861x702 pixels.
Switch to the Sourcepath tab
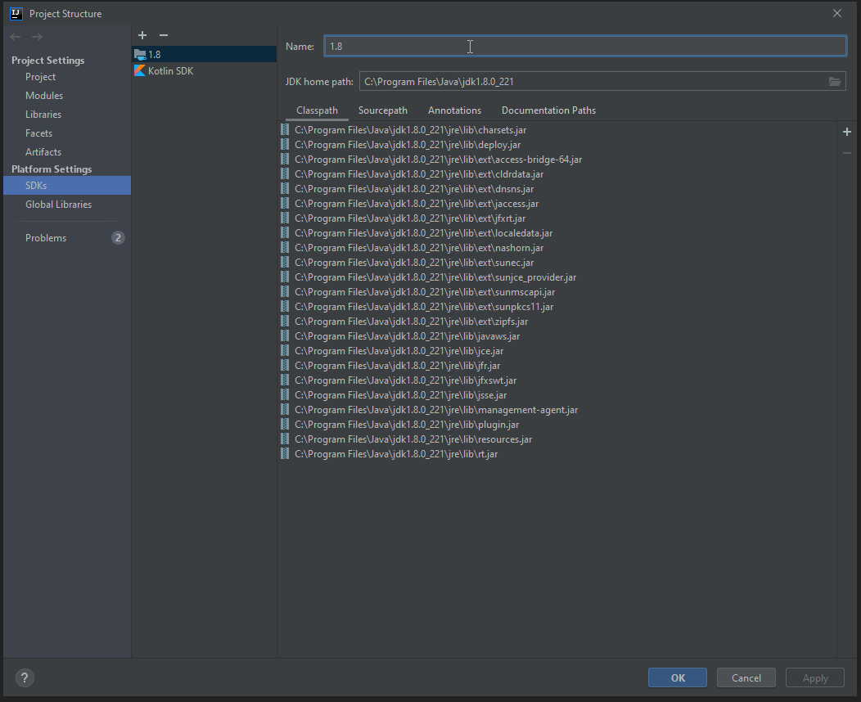pos(382,110)
